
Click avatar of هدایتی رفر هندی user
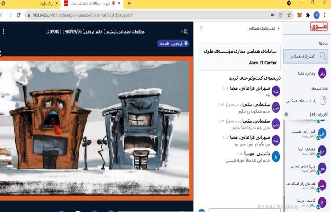[x=322, y=185]
